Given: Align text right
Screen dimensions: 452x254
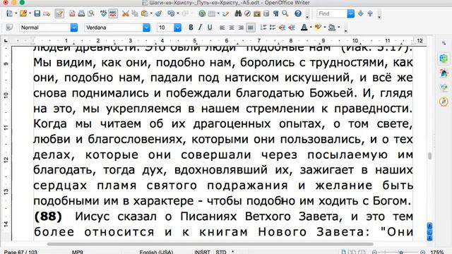Looking at the screenshot, I should 241,28.
